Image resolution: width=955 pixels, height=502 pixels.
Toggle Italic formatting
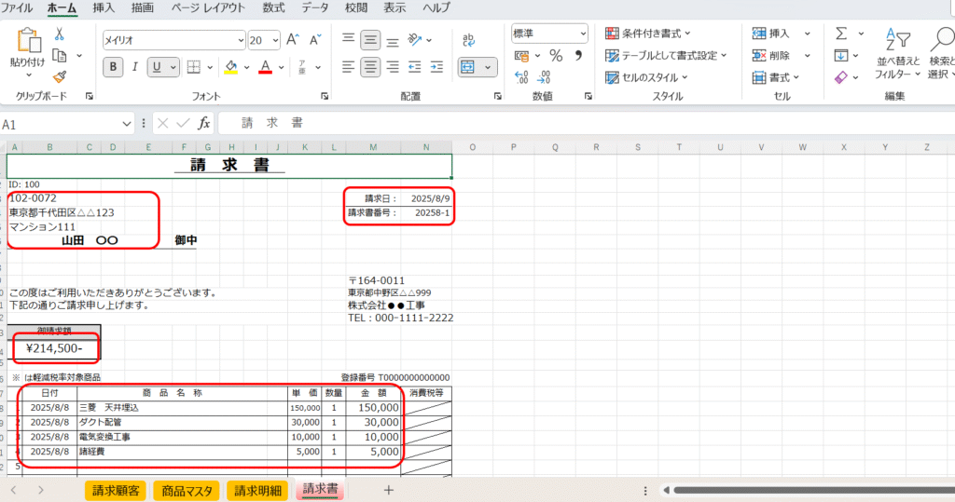[136, 67]
